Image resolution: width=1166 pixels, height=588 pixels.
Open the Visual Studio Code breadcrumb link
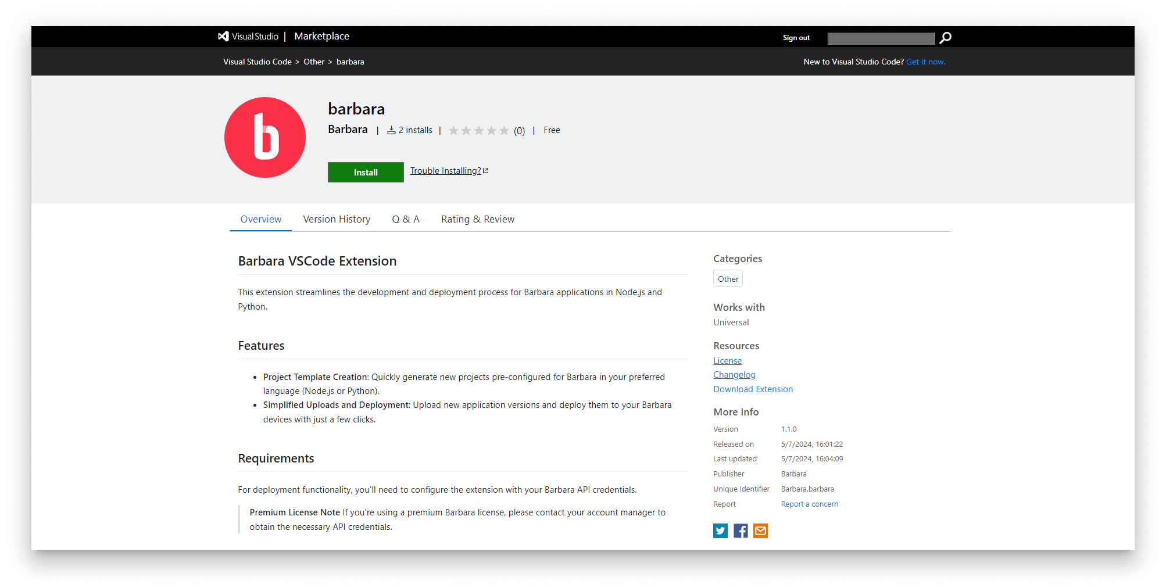(257, 62)
